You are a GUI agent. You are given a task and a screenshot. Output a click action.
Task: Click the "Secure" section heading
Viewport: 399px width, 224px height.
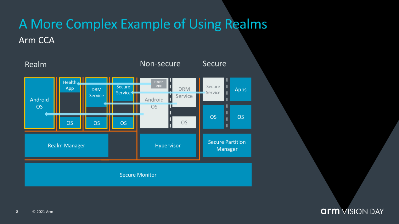coord(214,64)
